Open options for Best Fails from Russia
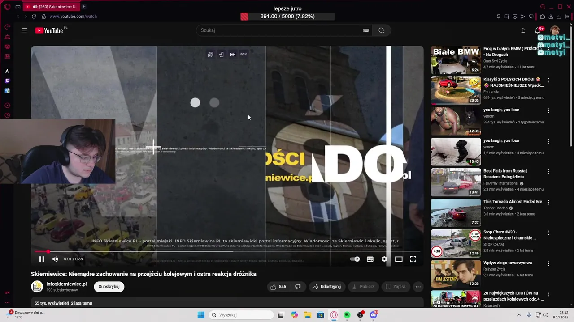 (x=548, y=172)
